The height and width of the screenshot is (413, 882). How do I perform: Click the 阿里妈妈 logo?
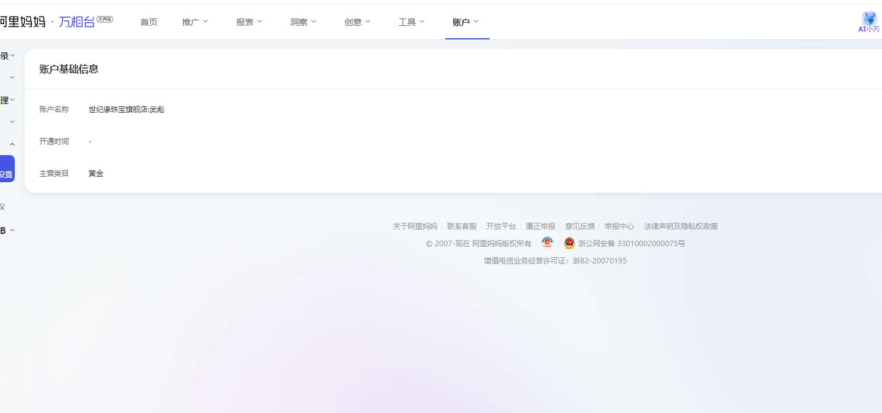(22, 22)
